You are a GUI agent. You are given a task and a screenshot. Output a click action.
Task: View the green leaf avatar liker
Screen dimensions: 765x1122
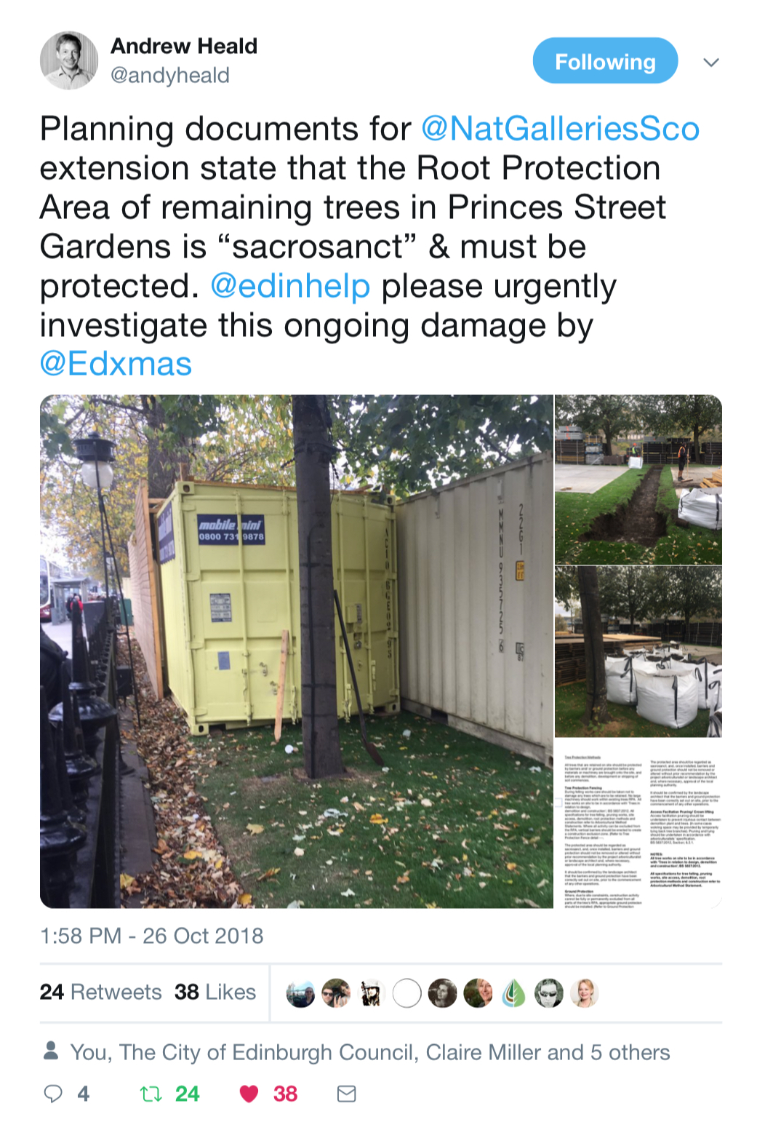(513, 992)
